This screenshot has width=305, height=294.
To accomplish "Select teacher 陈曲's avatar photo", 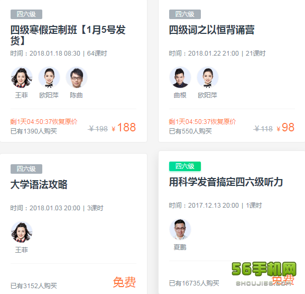I will point(77,77).
